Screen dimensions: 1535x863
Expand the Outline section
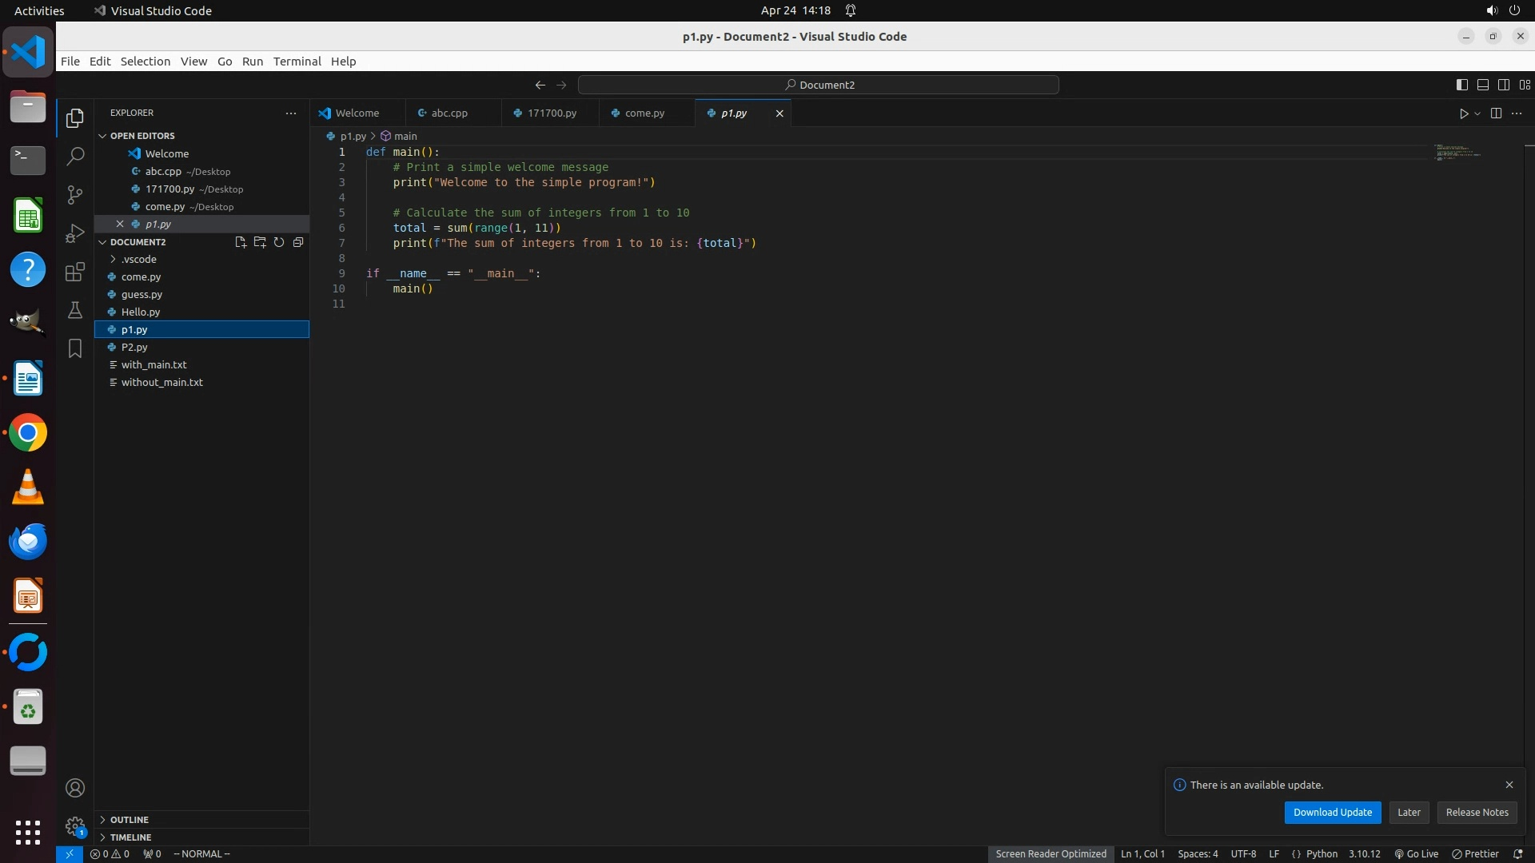(x=129, y=820)
